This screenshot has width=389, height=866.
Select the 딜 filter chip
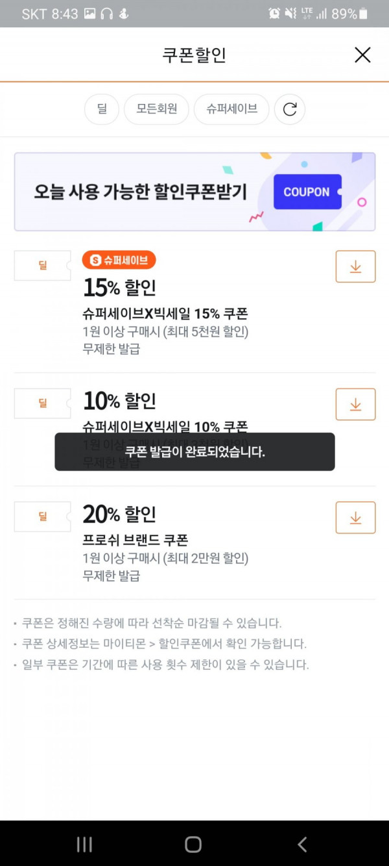[x=102, y=109]
